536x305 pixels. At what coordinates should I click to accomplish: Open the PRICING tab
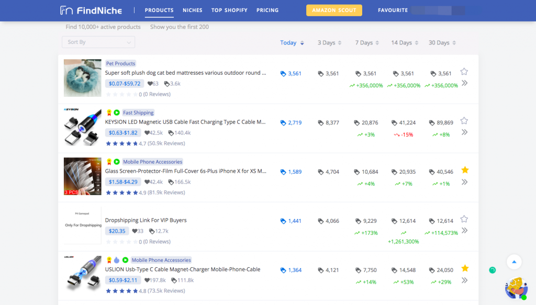(267, 10)
